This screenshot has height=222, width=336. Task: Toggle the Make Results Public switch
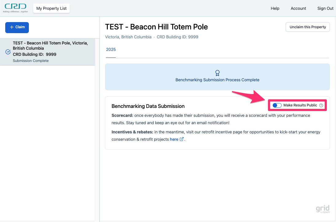coord(277,105)
